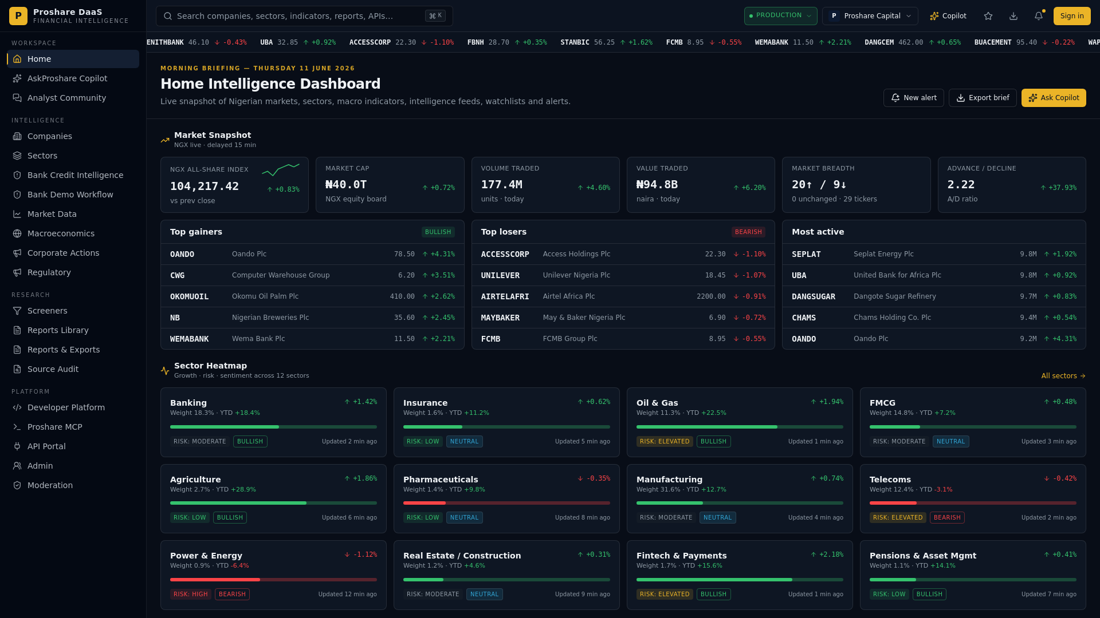Click Export brief button

[983, 98]
